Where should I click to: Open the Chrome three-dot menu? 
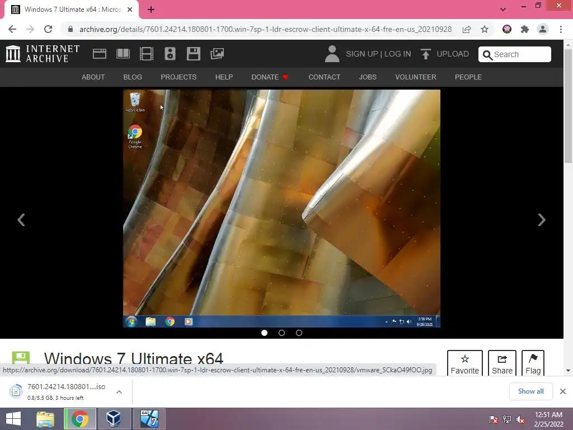point(561,29)
